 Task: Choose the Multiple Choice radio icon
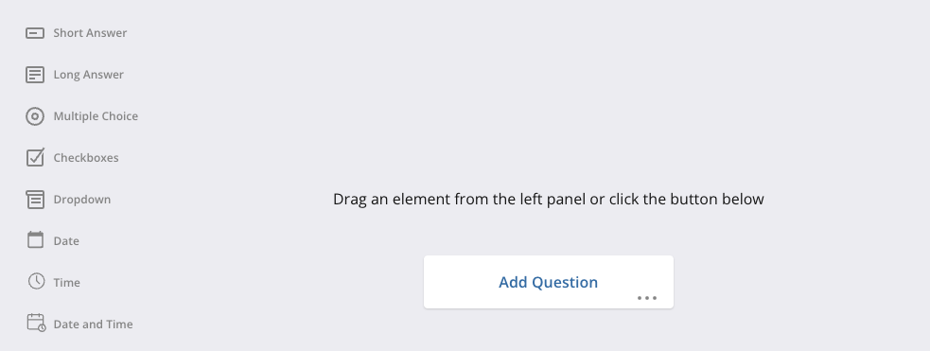35,116
